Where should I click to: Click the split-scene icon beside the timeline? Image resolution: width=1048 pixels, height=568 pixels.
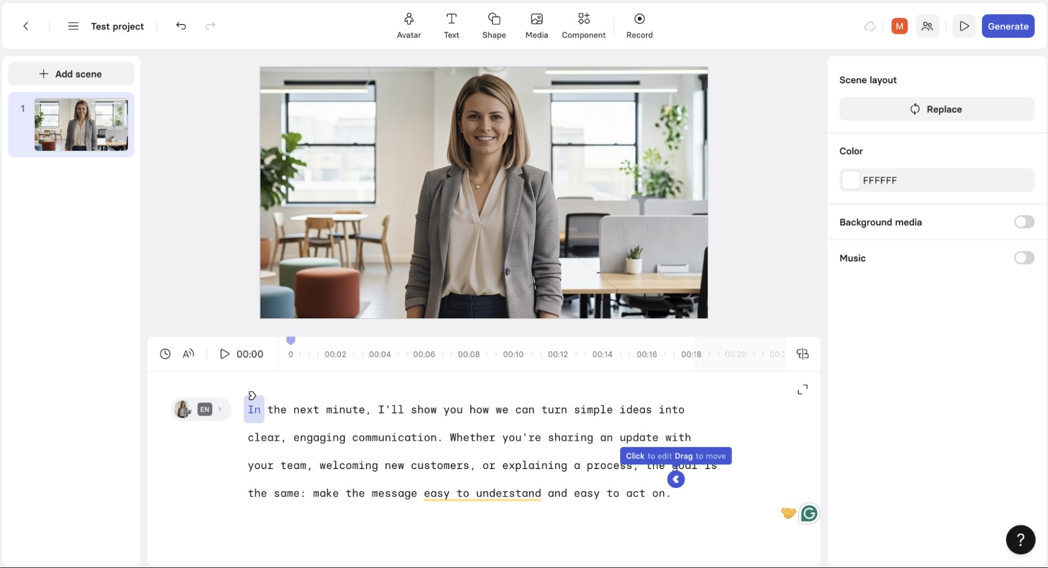coord(802,354)
